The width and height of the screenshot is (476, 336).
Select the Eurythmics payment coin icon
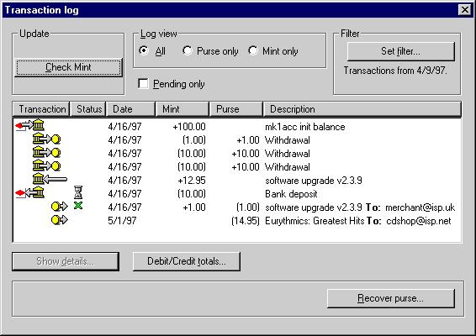tap(60, 219)
